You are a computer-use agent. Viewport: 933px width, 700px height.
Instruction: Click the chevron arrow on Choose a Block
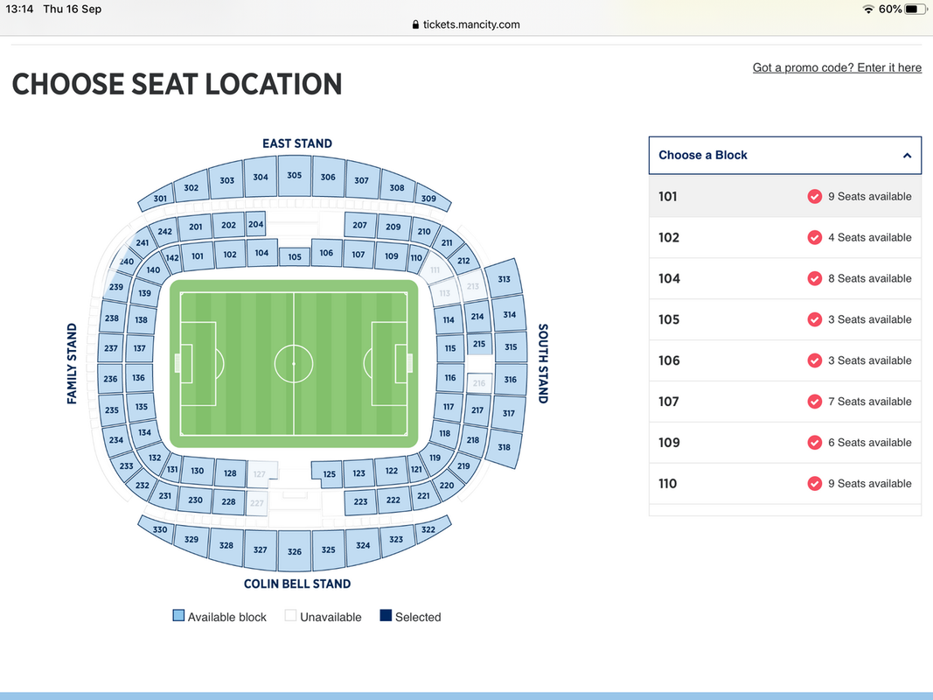point(907,156)
